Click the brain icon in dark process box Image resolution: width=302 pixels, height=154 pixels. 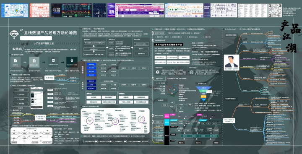pos(72,61)
